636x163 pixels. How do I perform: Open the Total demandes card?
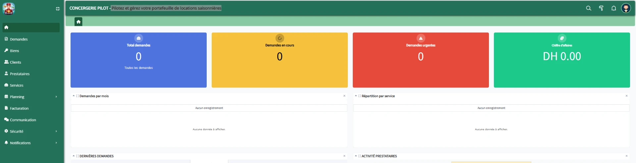(138, 60)
